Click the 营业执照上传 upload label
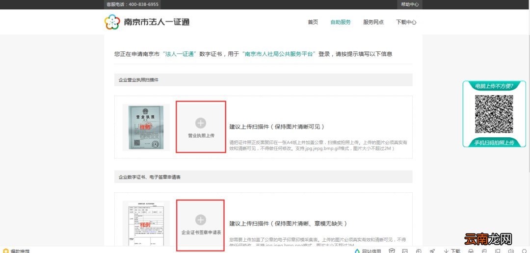530x253 pixels. click(x=201, y=135)
